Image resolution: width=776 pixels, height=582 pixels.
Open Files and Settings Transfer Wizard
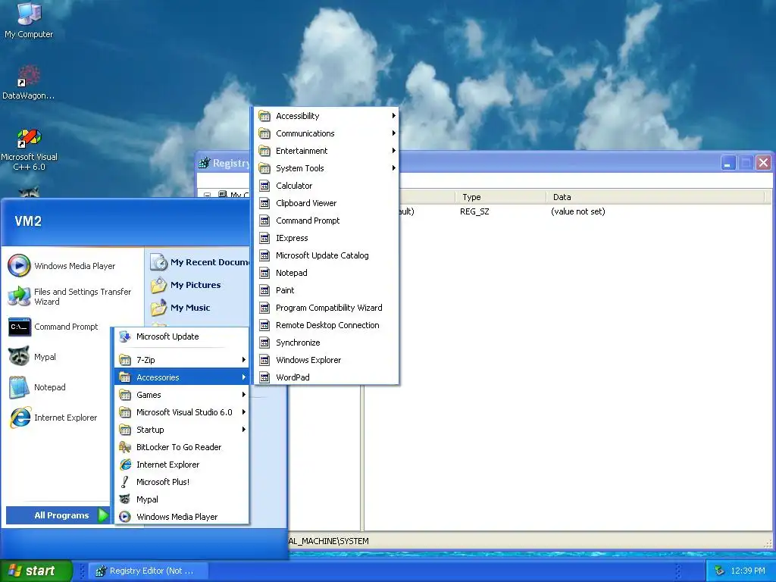pos(72,296)
